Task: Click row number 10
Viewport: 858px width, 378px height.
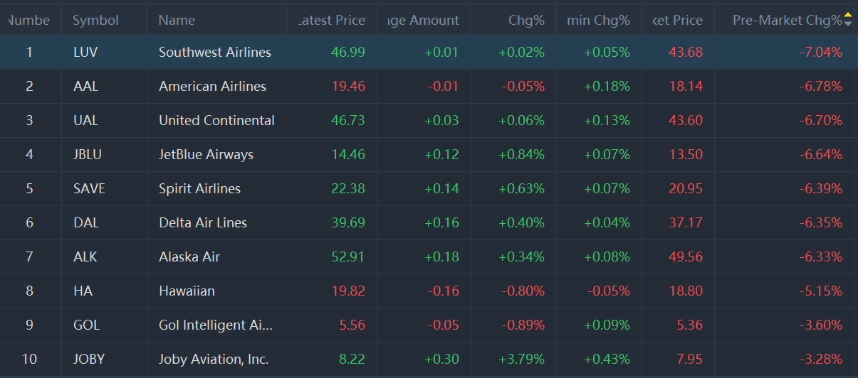Action: (x=29, y=359)
